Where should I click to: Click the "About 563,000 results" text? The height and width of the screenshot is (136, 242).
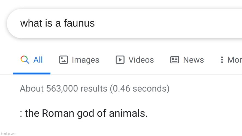coord(63,88)
